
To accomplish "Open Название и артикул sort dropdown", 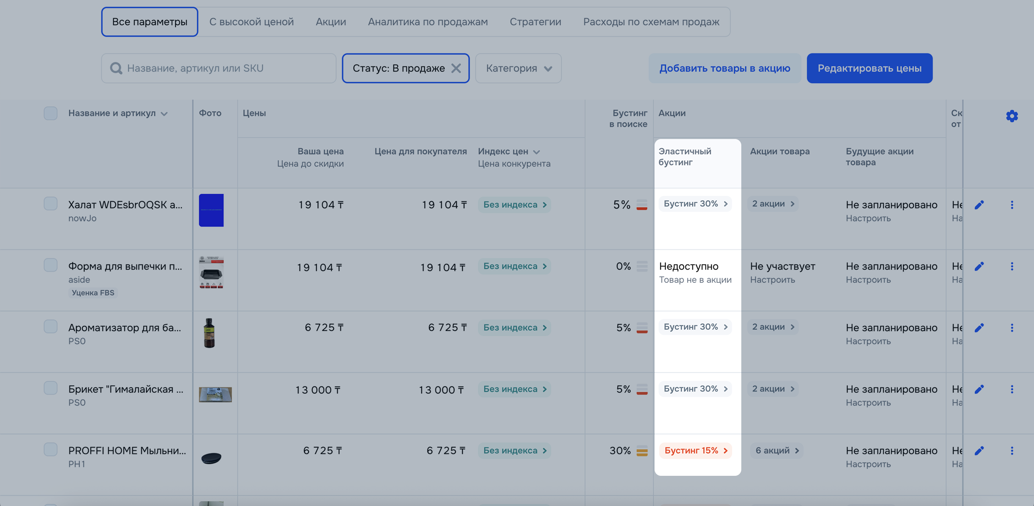I will (164, 114).
